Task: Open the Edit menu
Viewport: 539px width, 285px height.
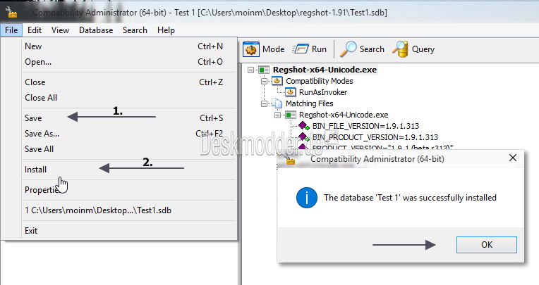Action: coord(35,30)
